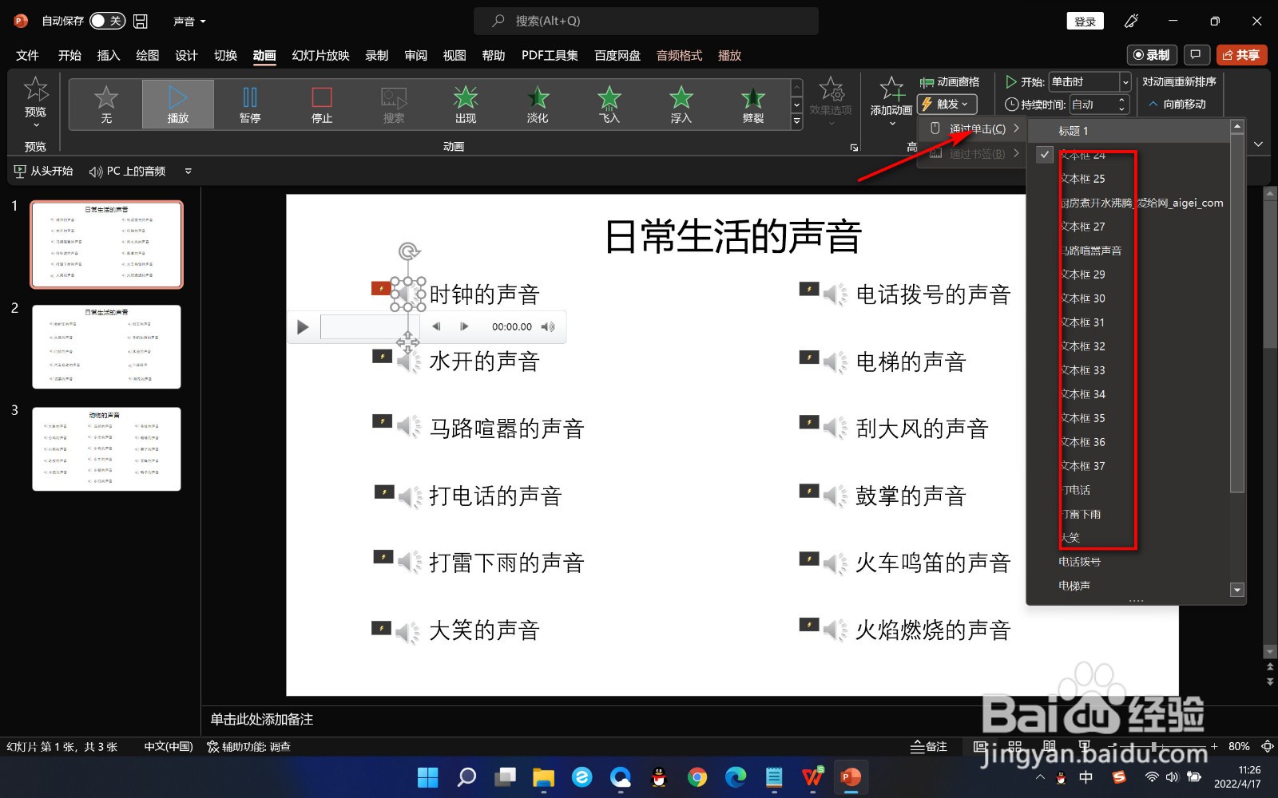Viewport: 1278px width, 798px height.
Task: Switch to the 播放 ribbon tab
Action: 729,55
